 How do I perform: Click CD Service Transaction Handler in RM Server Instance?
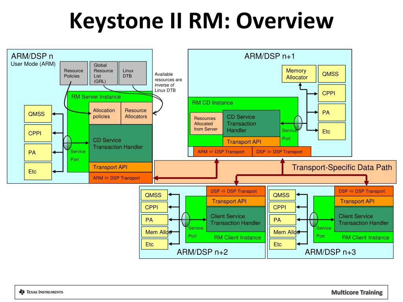[120, 143]
